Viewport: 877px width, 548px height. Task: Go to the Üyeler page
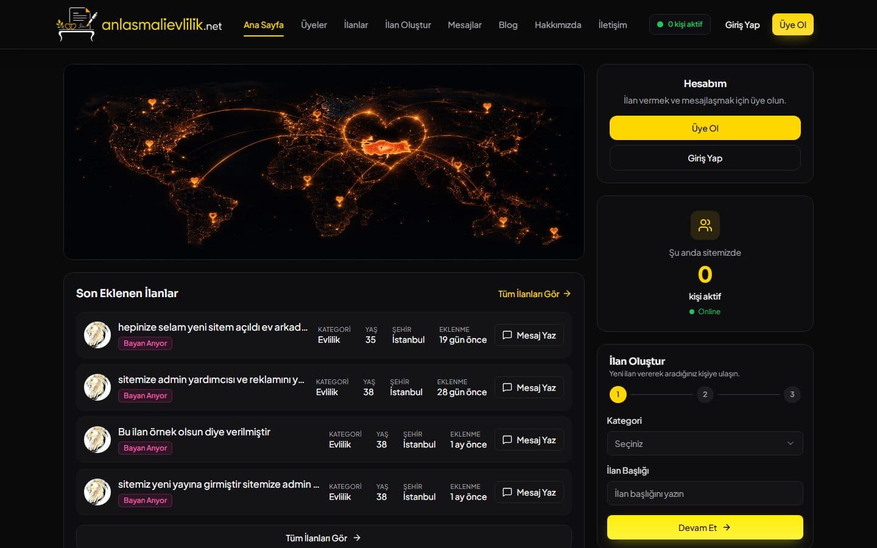[x=314, y=25]
